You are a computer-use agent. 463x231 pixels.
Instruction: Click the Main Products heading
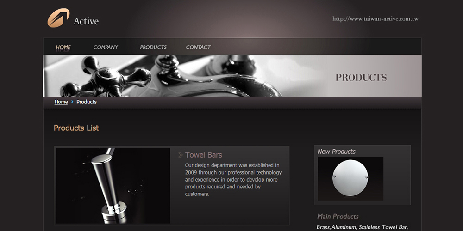pos(338,217)
